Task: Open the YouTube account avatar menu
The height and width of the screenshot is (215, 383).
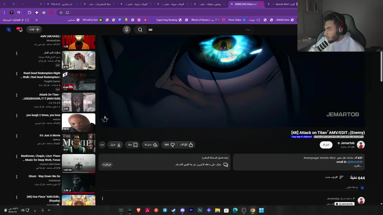Action: click(x=9, y=30)
